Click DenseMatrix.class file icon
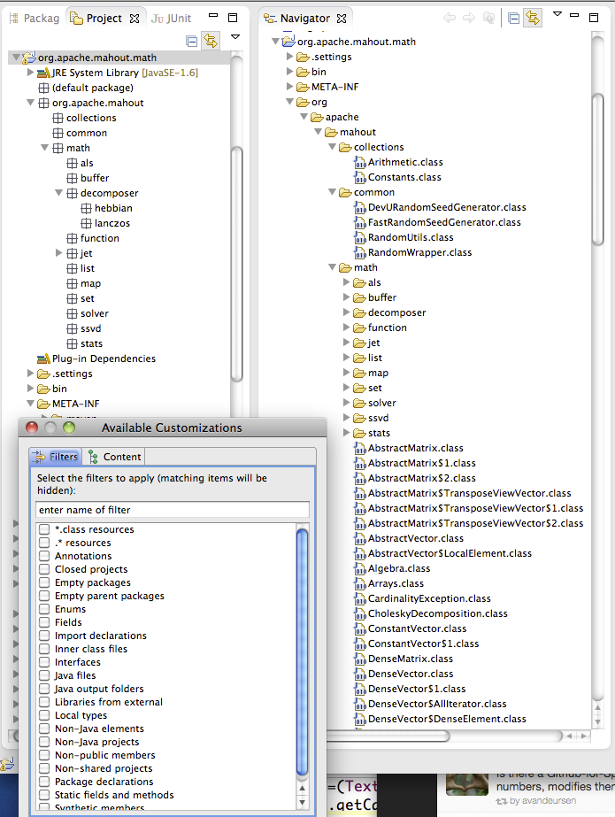Screen dimensions: 615x817 (x=360, y=659)
